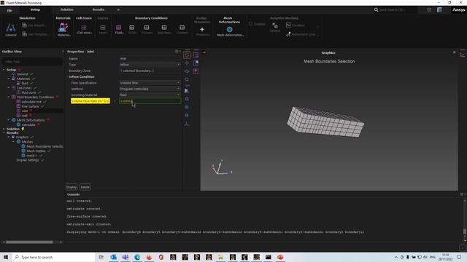The image size is (467, 262).
Task: Click the Delete button
Action: coord(85,187)
